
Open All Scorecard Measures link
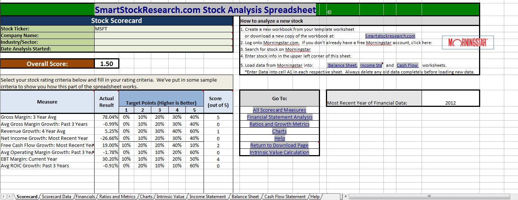pyautogui.click(x=280, y=110)
